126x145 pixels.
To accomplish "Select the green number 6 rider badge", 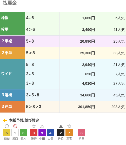I will point(23,133).
